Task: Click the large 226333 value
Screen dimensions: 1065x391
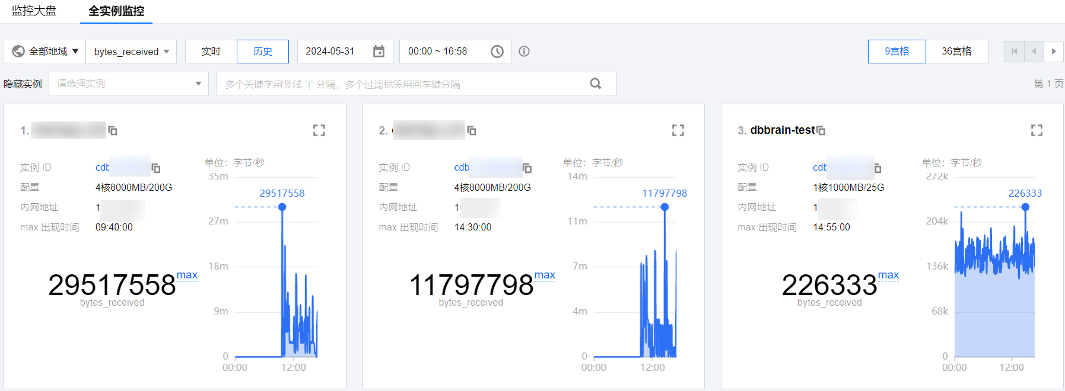Action: (x=829, y=285)
